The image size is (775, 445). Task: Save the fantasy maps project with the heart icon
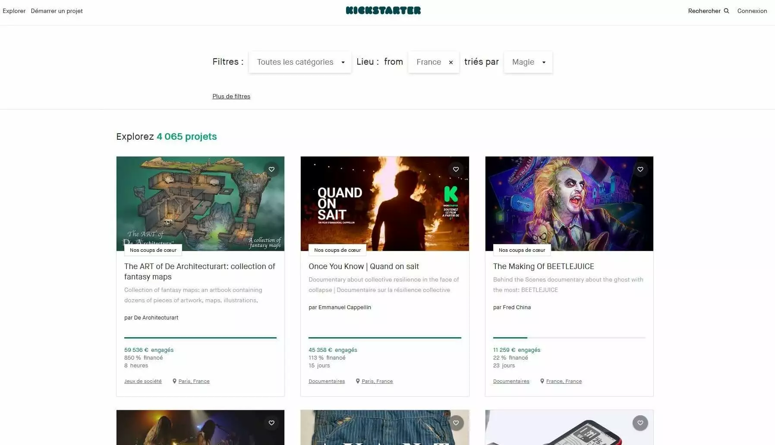tap(271, 169)
